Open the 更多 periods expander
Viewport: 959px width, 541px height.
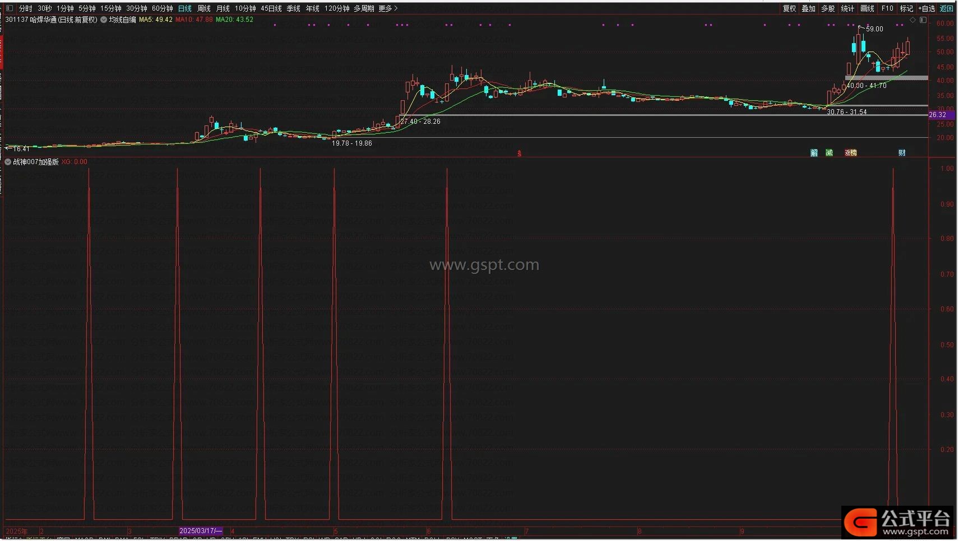[388, 8]
